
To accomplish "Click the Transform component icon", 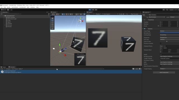I will [145, 20].
